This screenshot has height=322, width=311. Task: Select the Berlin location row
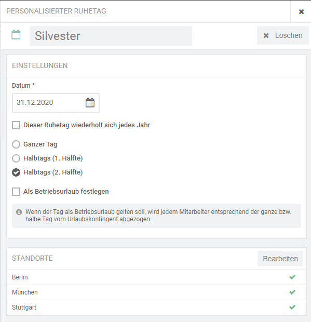click(156, 277)
